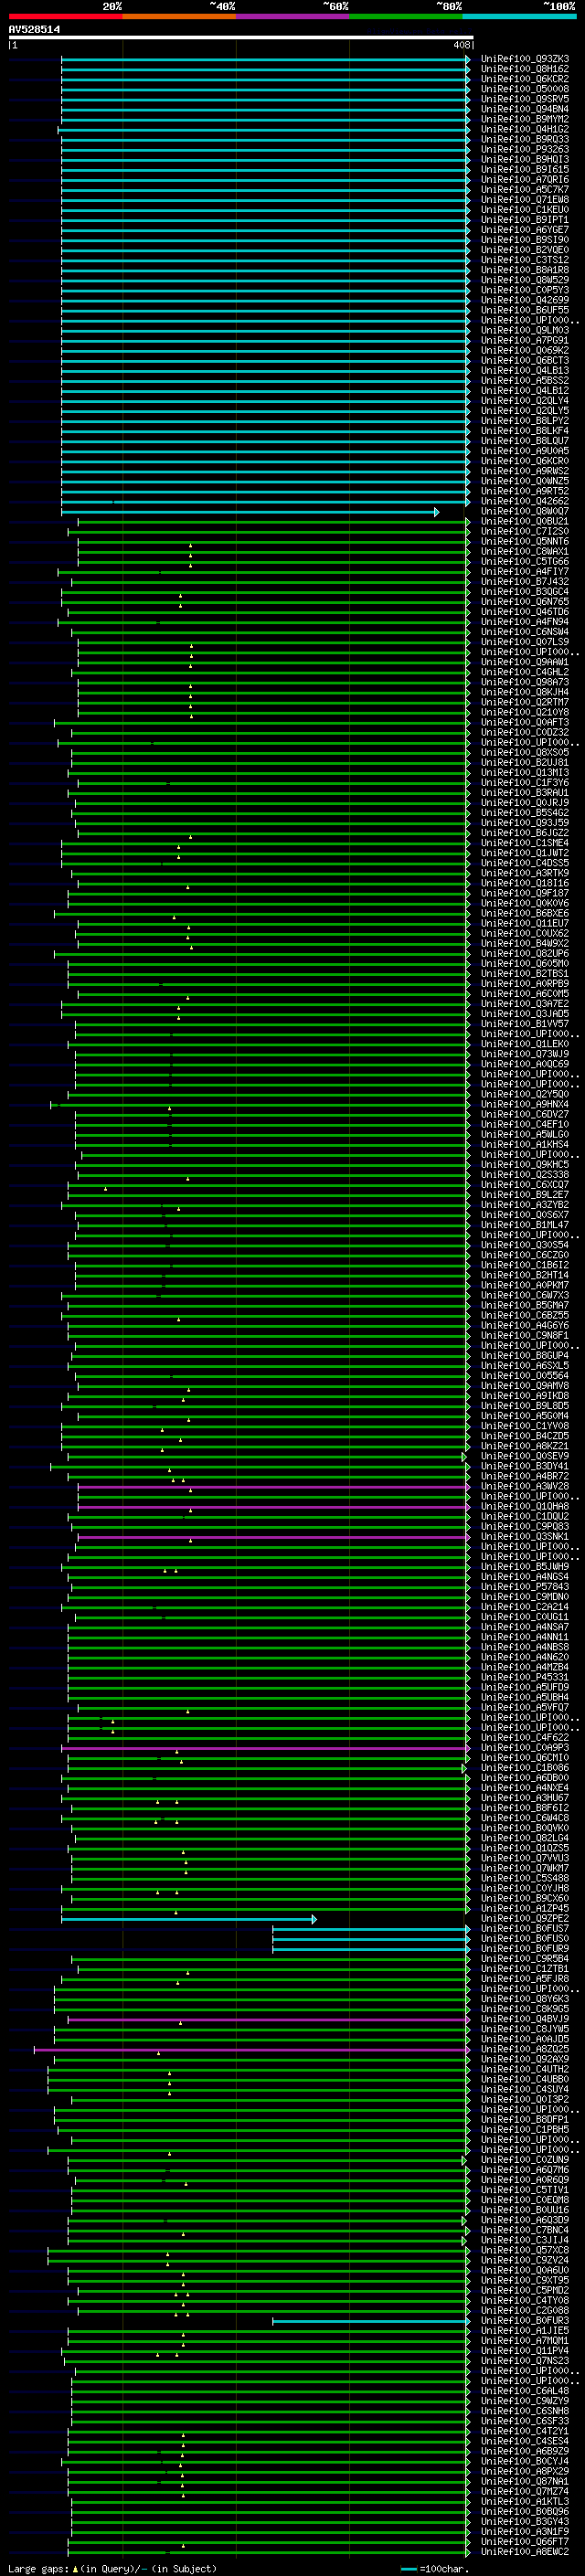Click hit label UniRef100_C5TIV1
The width and height of the screenshot is (585, 2576).
[525, 2189]
